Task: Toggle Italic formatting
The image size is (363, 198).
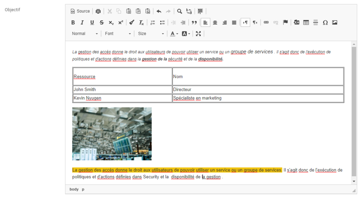Action: point(82,22)
